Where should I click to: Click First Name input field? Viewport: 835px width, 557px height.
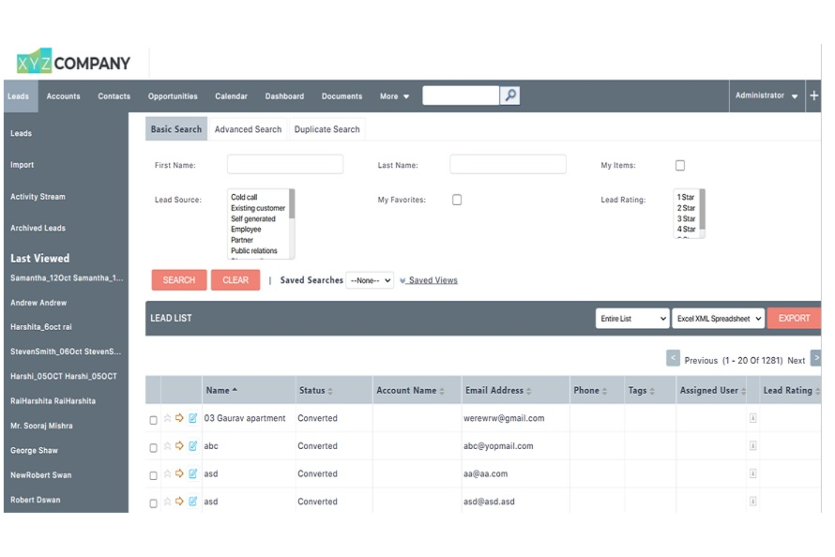[285, 164]
